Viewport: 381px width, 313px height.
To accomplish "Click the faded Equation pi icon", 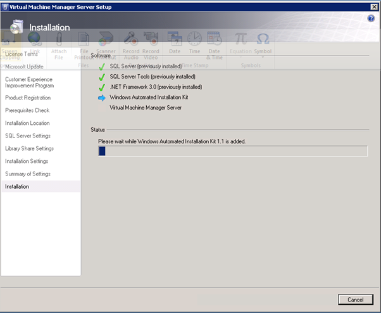I will click(240, 39).
